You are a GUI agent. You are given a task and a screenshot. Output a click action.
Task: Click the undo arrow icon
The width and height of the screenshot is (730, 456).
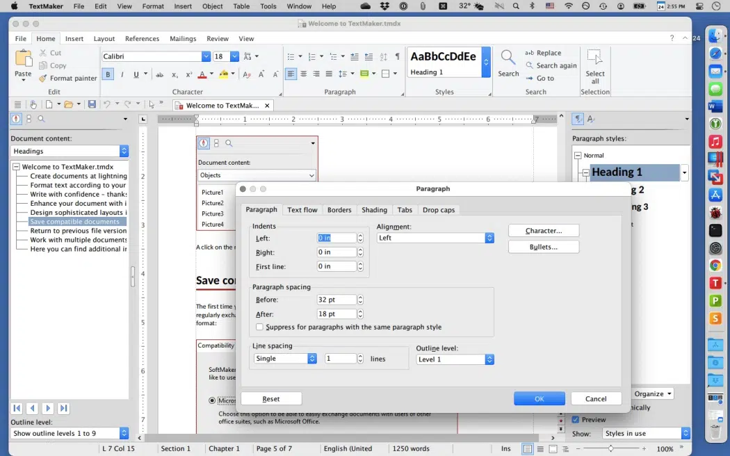pyautogui.click(x=106, y=104)
